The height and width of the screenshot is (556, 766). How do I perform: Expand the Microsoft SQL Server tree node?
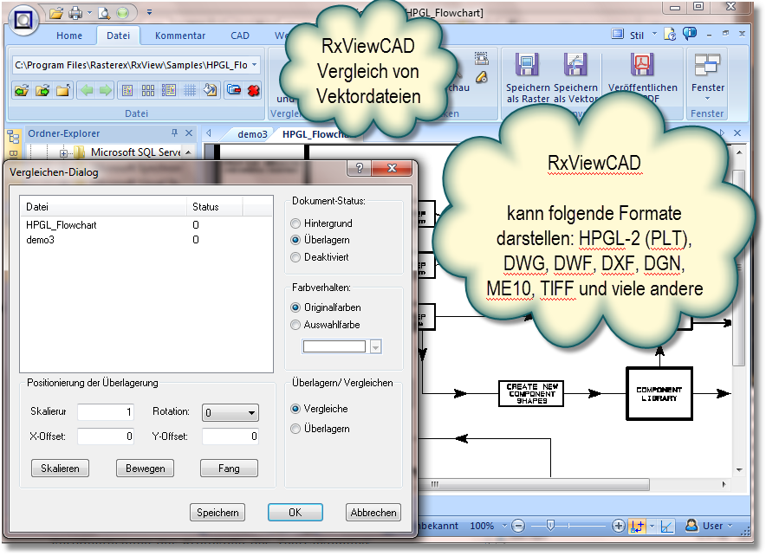pyautogui.click(x=63, y=153)
